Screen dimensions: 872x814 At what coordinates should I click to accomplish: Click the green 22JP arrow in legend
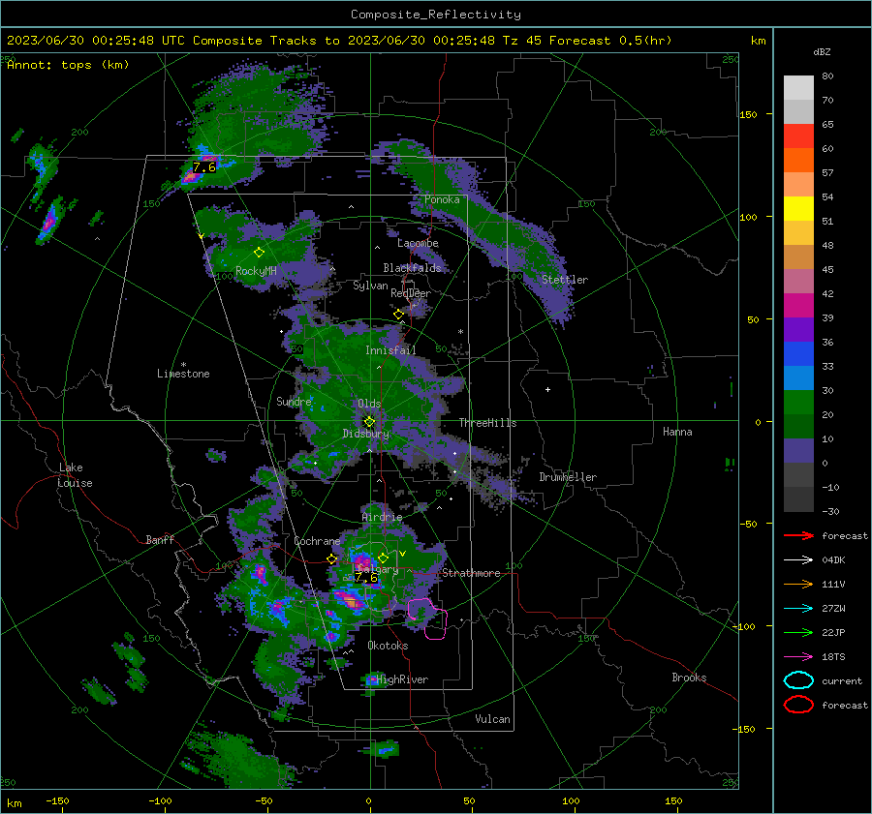798,632
